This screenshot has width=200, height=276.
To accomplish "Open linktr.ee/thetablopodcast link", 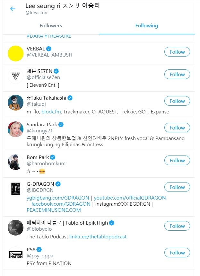I will 98,237.
